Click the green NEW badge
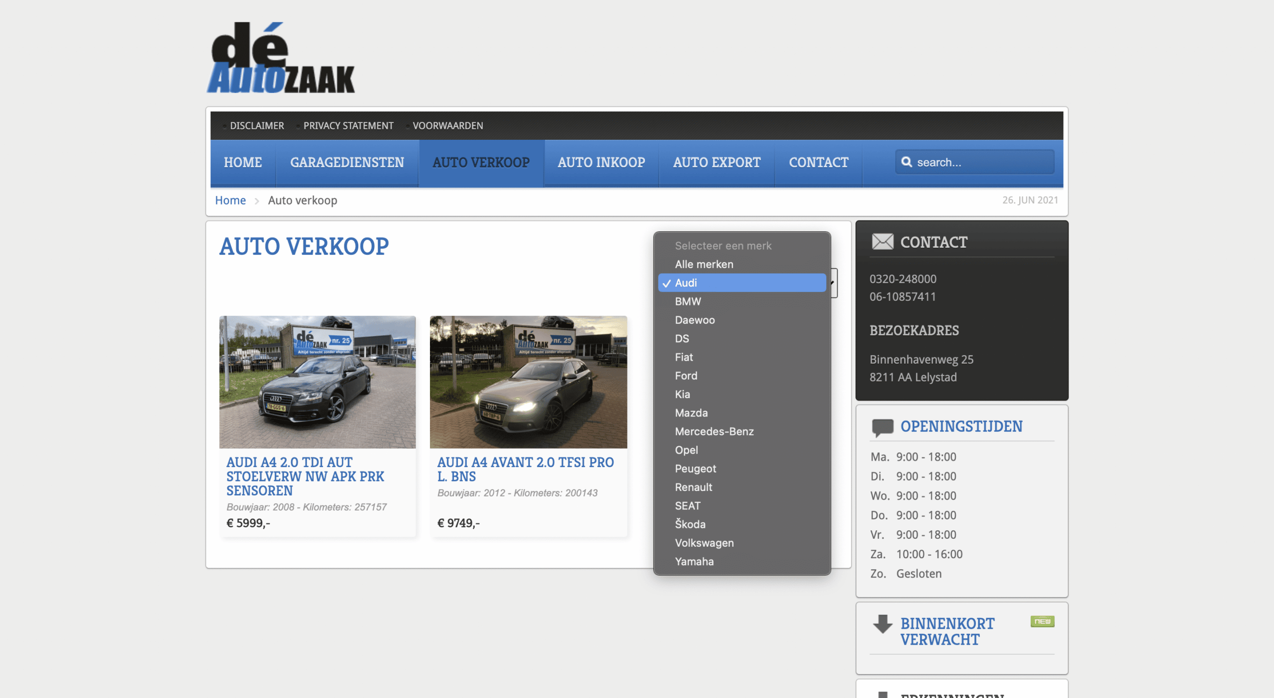Screen dimensions: 1274x698 [1042, 621]
